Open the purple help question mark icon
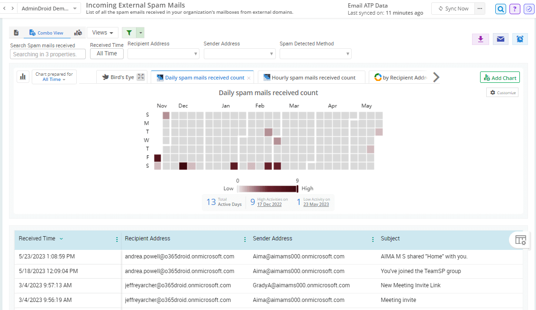Screen dimensions: 536x310 tap(514, 9)
